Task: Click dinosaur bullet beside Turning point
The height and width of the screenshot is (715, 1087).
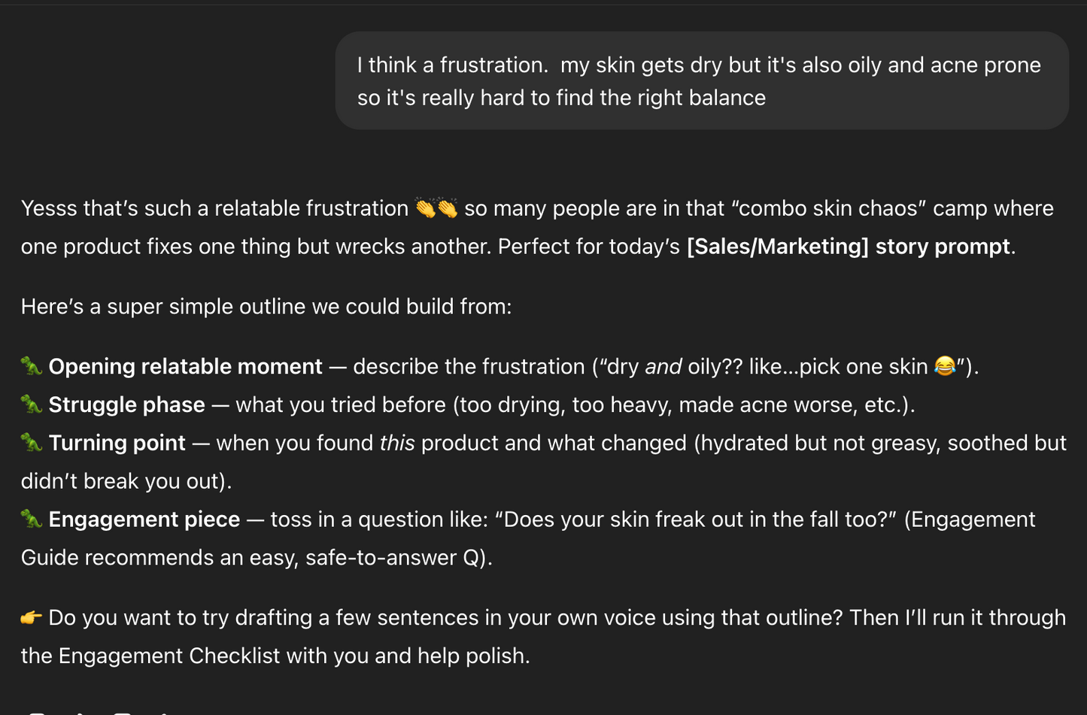Action: [x=31, y=443]
